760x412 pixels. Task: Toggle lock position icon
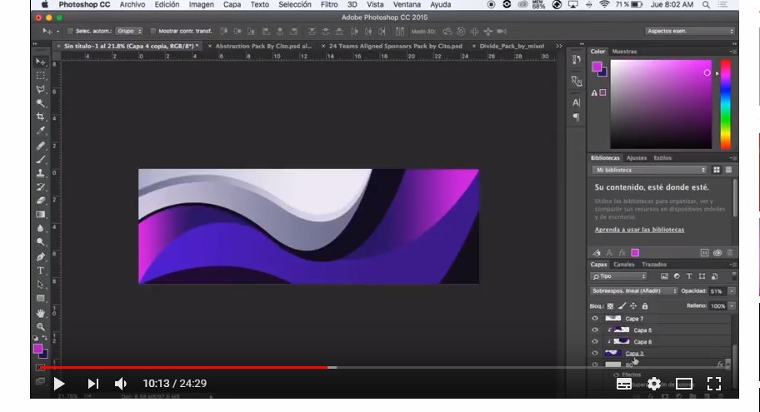633,306
